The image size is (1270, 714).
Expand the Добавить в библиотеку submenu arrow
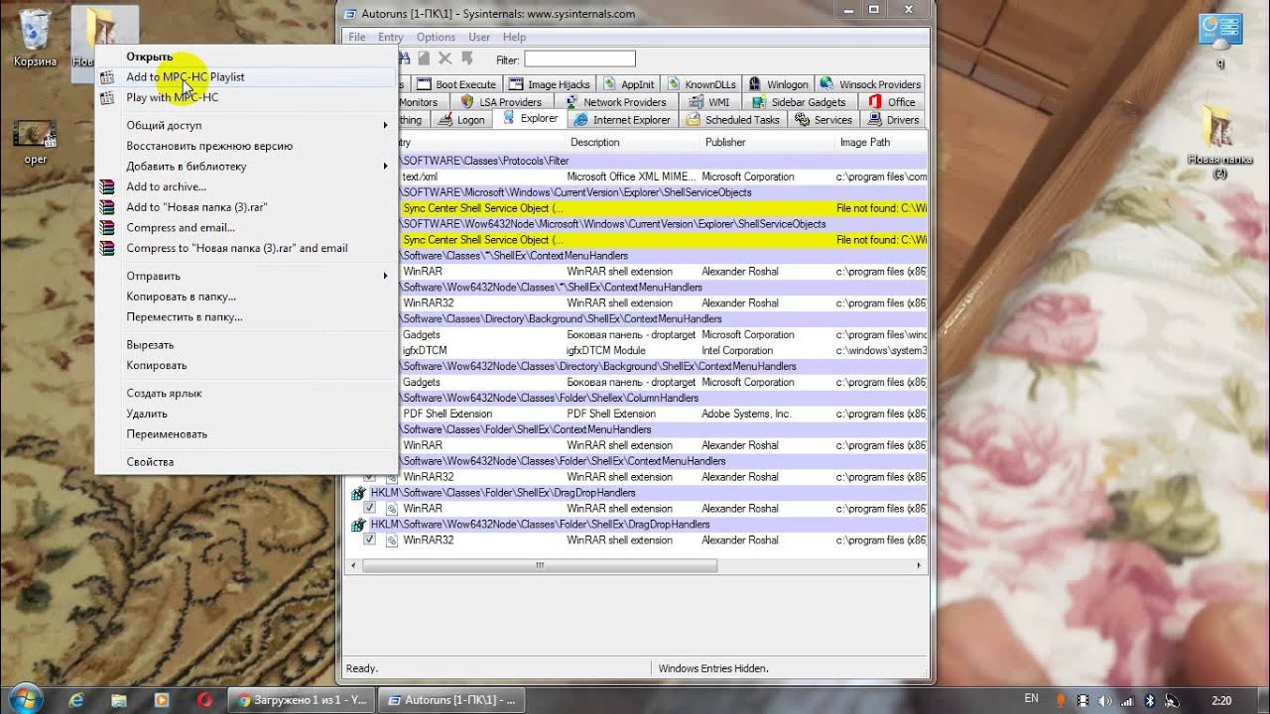pos(386,166)
